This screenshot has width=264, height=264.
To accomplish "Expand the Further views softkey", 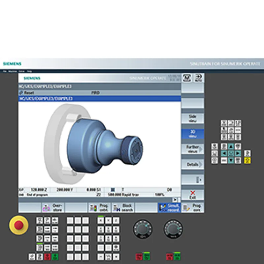I will 193,149.
